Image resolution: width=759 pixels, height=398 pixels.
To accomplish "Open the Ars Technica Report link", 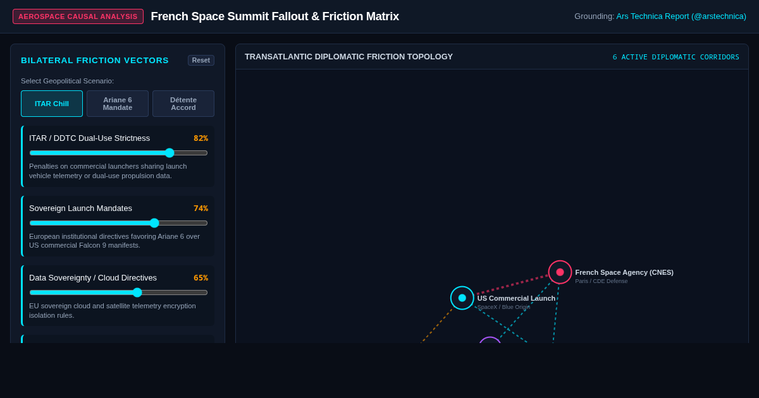I will coord(681,16).
